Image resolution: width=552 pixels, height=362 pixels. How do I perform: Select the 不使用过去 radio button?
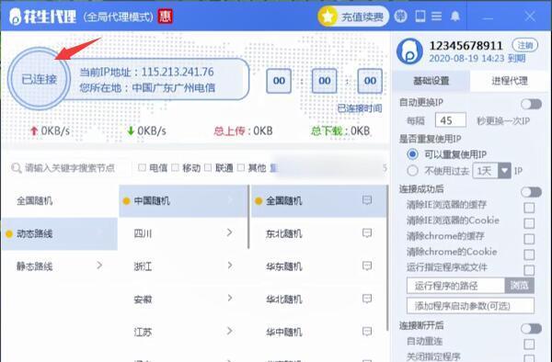[x=412, y=171]
